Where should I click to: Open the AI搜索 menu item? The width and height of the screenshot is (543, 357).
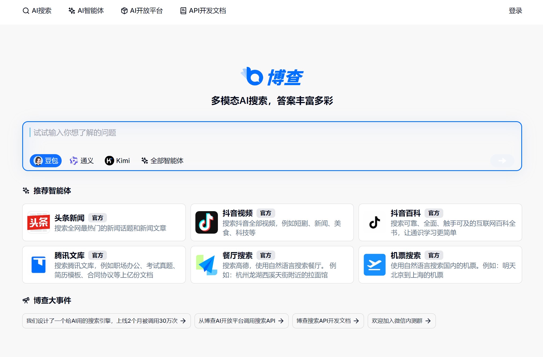38,11
